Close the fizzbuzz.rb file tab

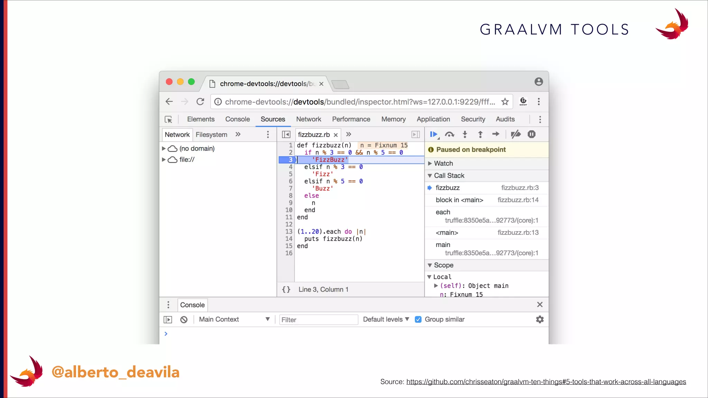[336, 135]
